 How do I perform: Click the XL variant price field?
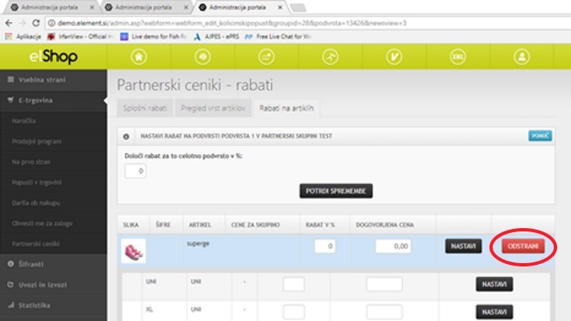(384, 312)
